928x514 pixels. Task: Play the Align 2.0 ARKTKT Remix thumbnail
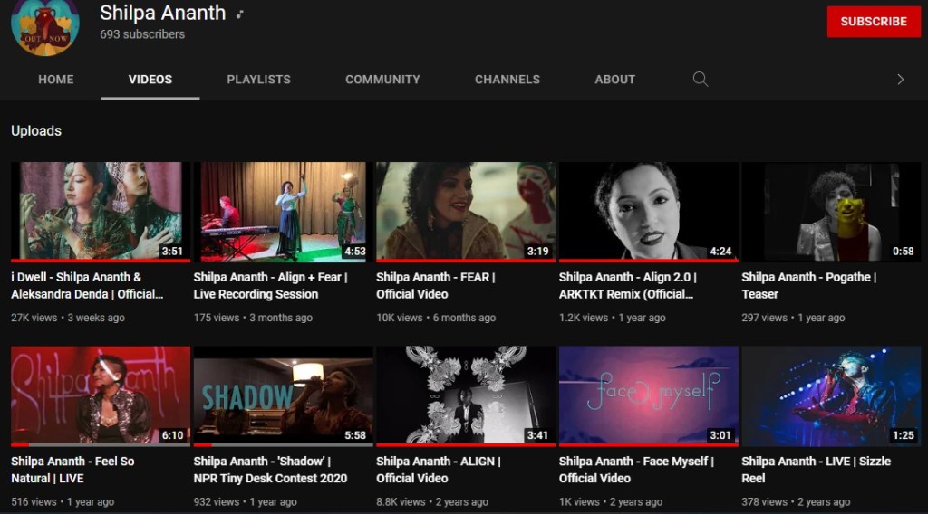[x=648, y=212]
